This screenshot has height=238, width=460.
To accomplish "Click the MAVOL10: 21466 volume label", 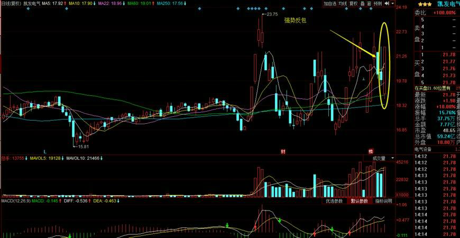I will pos(85,158).
